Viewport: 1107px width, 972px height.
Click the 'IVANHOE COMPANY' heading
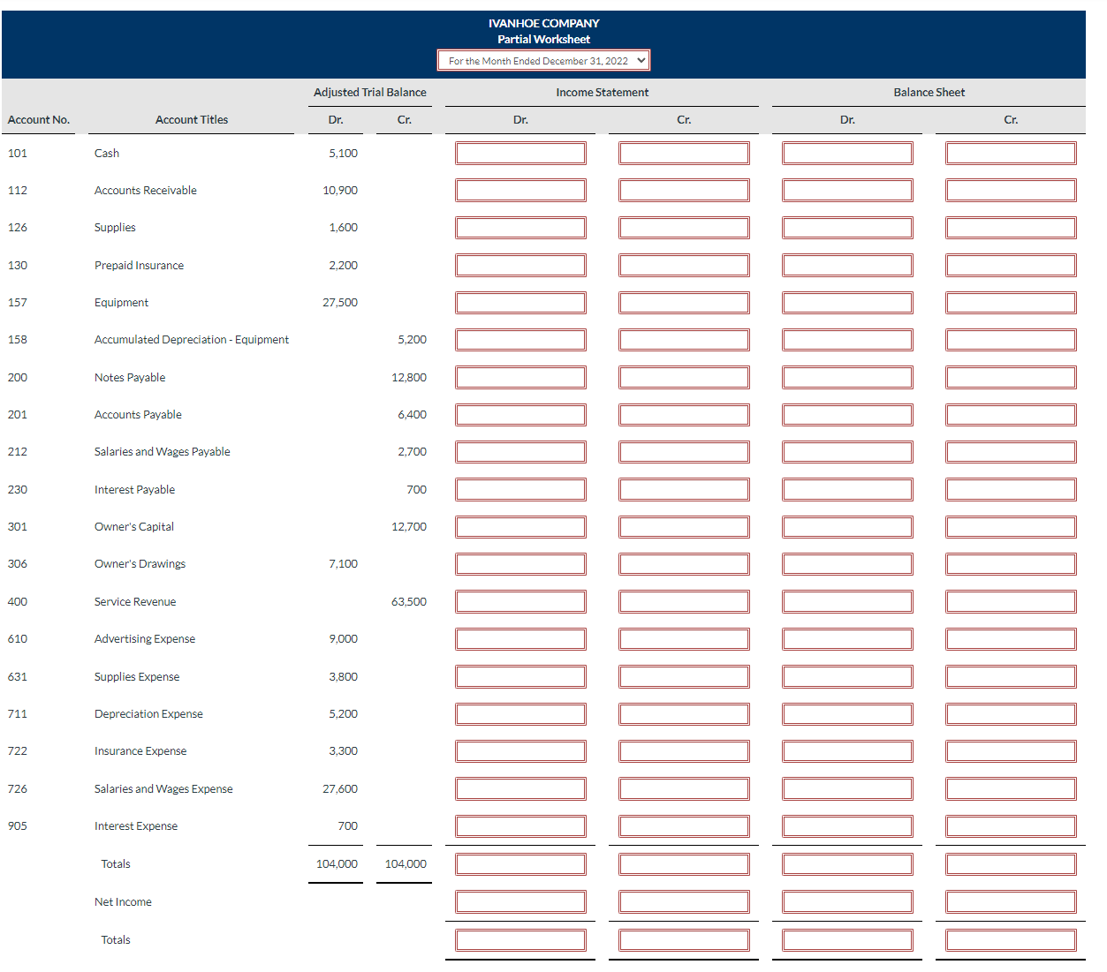544,24
